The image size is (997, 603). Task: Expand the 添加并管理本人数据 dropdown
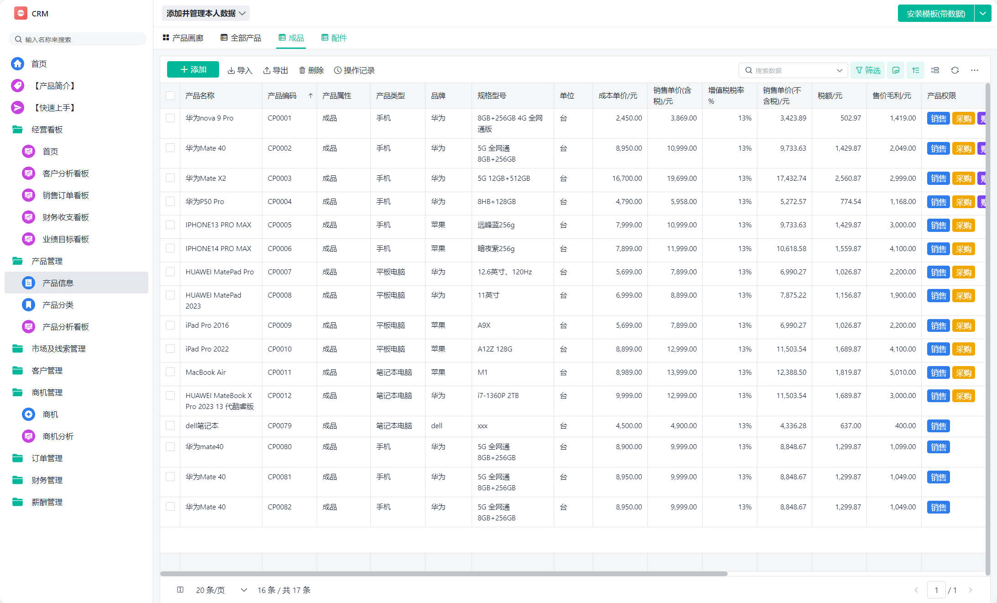(205, 13)
